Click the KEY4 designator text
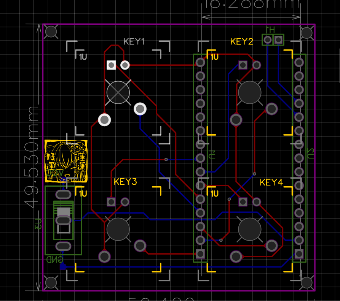Image resolution: width=340 pixels, height=301 pixels. coord(271,182)
